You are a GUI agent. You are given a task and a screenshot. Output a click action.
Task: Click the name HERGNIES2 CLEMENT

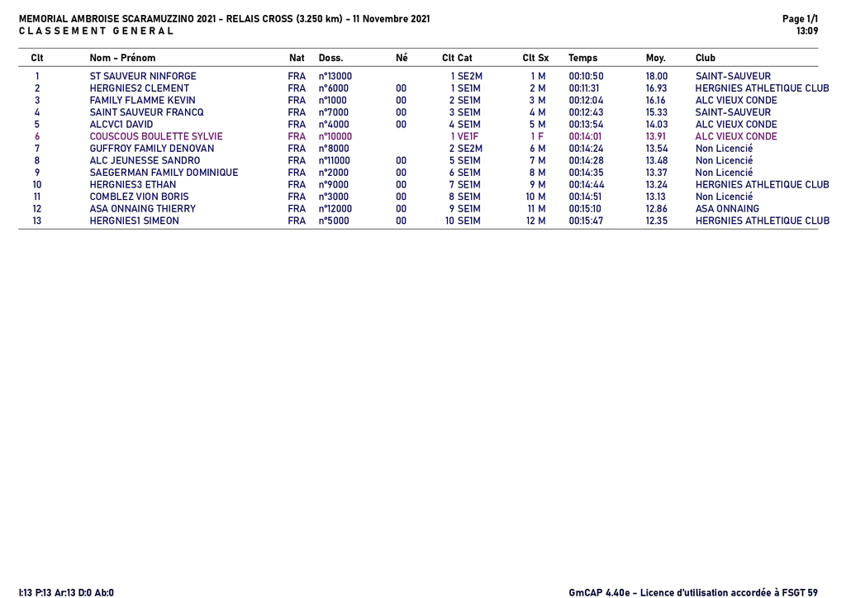[140, 88]
